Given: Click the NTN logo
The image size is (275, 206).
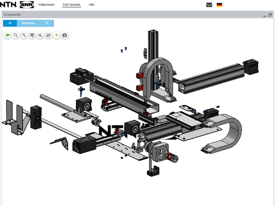Looking at the screenshot, I should [x=9, y=5].
